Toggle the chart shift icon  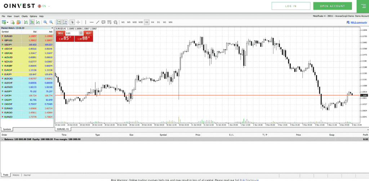[x=65, y=22]
